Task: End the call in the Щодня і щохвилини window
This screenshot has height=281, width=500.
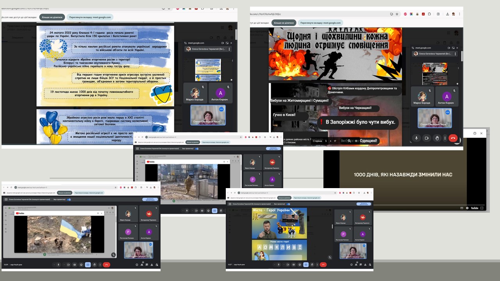Action: coord(453,138)
